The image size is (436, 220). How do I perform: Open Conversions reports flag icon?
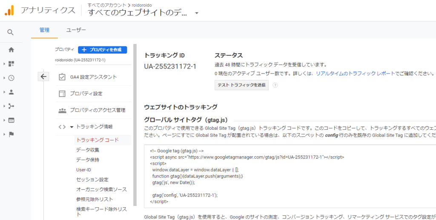(x=11, y=134)
